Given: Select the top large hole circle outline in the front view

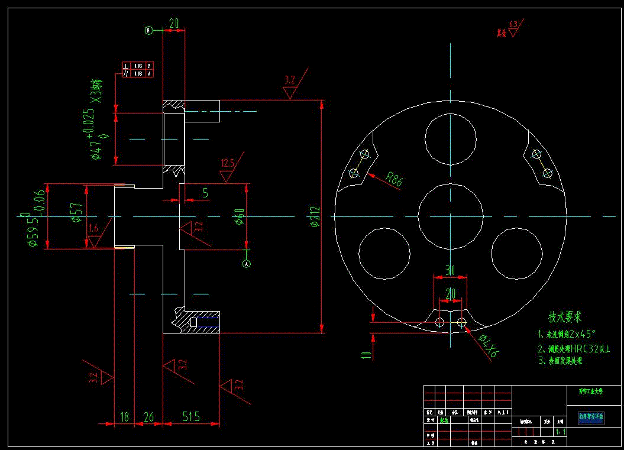Looking at the screenshot, I should coord(451,139).
